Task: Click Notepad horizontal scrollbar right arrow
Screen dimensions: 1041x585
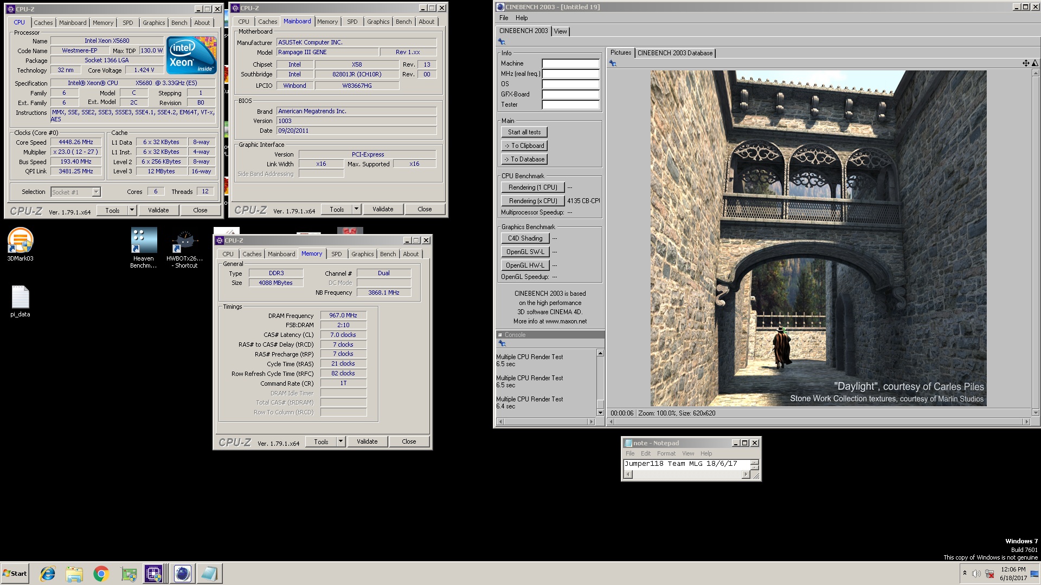Action: click(x=746, y=474)
